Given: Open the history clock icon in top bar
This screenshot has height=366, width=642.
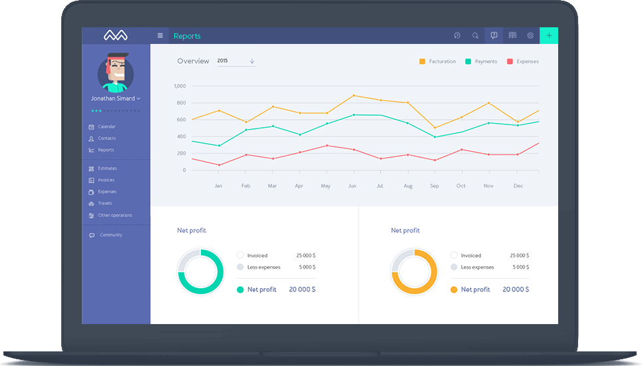Looking at the screenshot, I should tap(457, 36).
